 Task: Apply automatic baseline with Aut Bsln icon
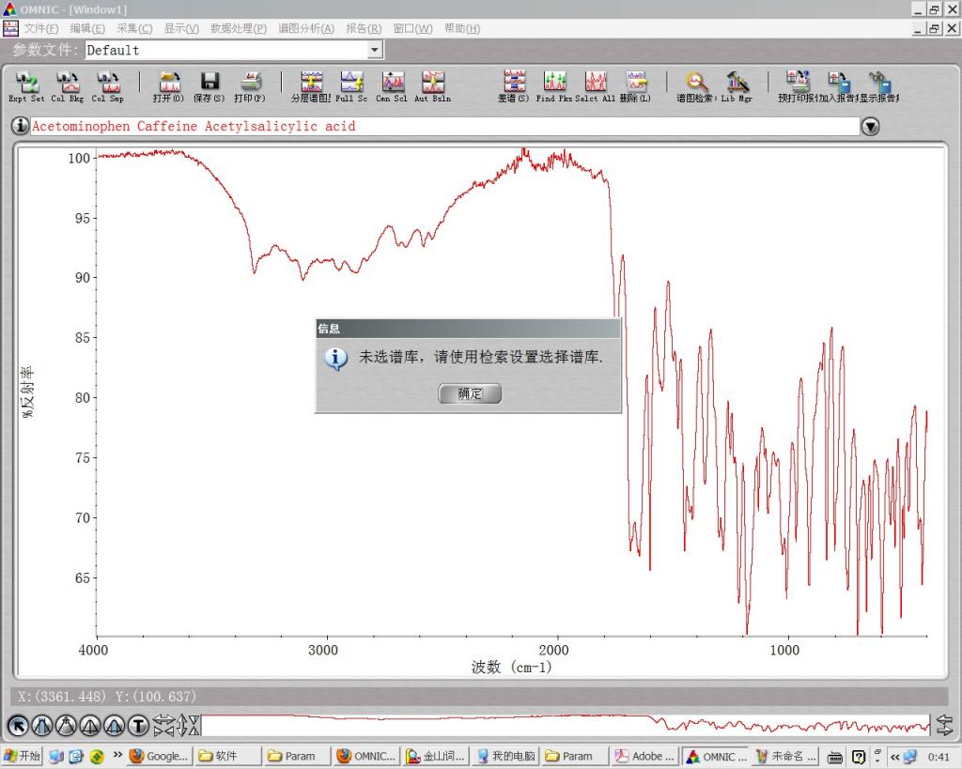tap(432, 85)
